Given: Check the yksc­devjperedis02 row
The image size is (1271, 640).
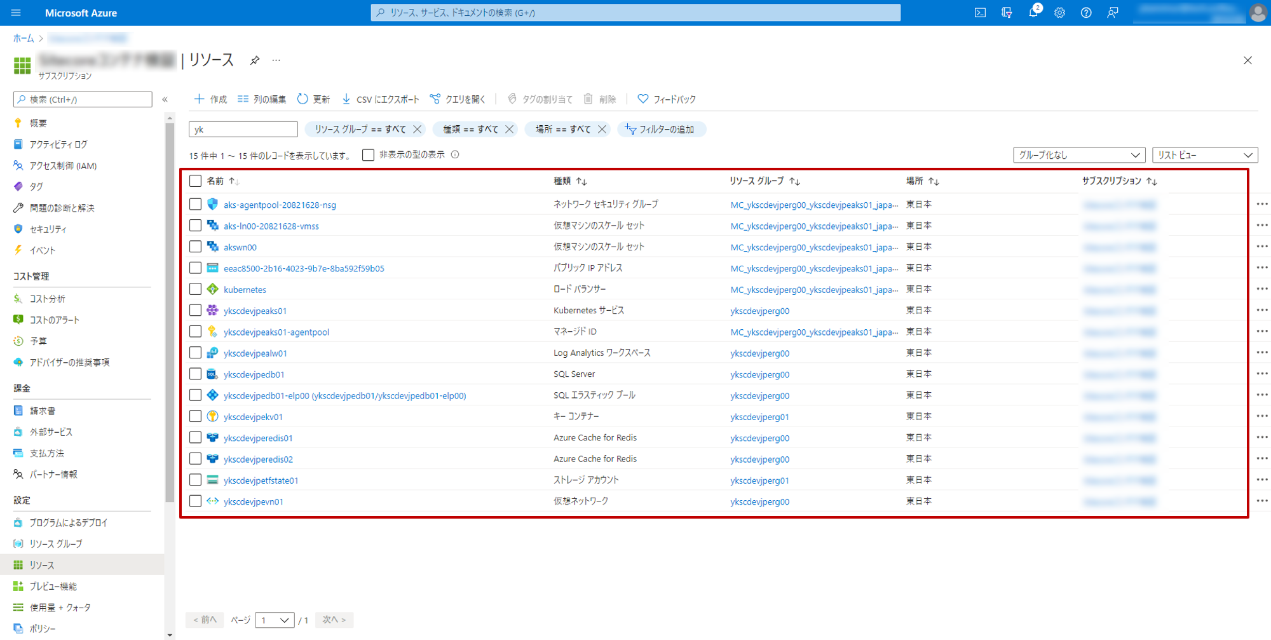Looking at the screenshot, I should [x=195, y=459].
